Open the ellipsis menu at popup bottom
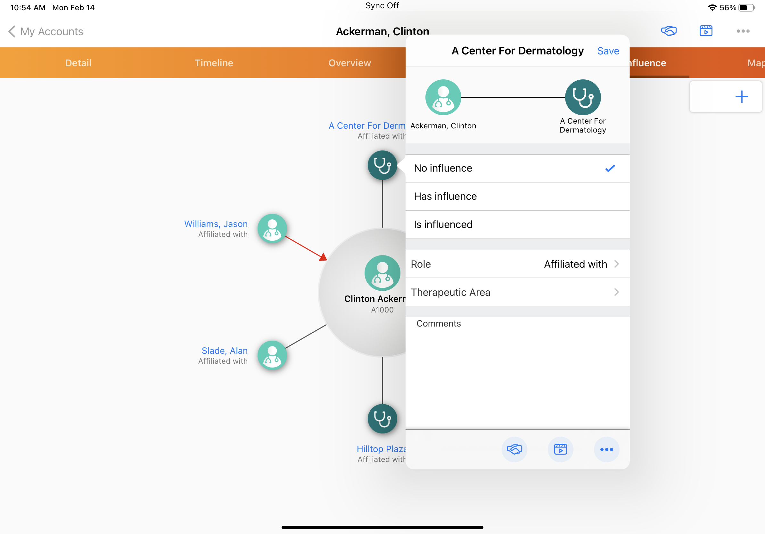The height and width of the screenshot is (534, 765). [606, 449]
